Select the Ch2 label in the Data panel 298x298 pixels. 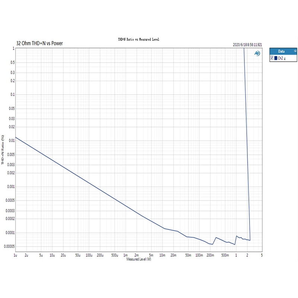280,58
